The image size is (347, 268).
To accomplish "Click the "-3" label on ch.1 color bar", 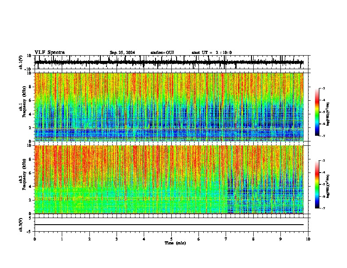I will [323, 88].
